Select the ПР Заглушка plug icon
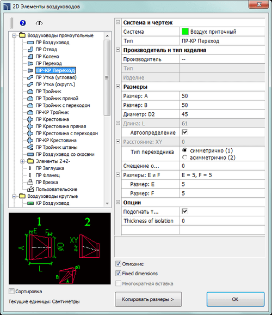The width and height of the screenshot is (272, 315). pyautogui.click(x=30, y=168)
